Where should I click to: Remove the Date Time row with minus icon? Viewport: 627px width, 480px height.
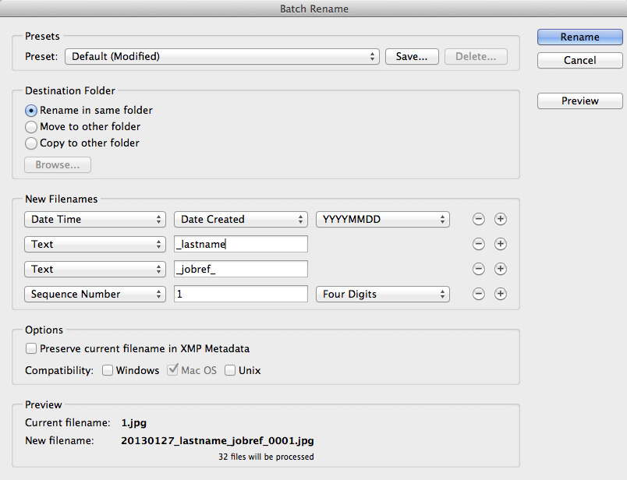[x=479, y=220]
